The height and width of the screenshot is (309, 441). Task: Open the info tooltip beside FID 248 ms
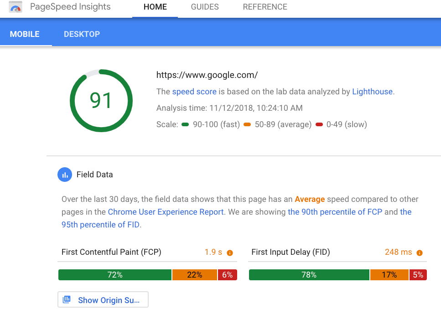click(x=419, y=252)
